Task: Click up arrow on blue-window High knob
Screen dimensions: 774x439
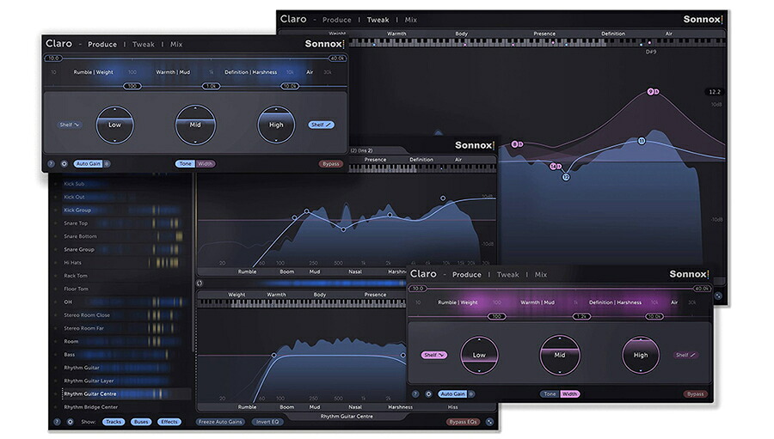Action: click(276, 109)
